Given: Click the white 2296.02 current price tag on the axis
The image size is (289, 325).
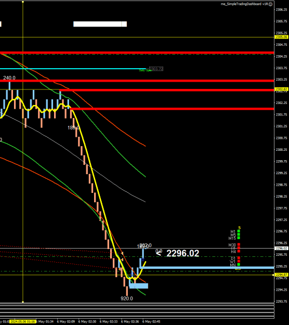Looking at the screenshot, I should coord(281,249).
